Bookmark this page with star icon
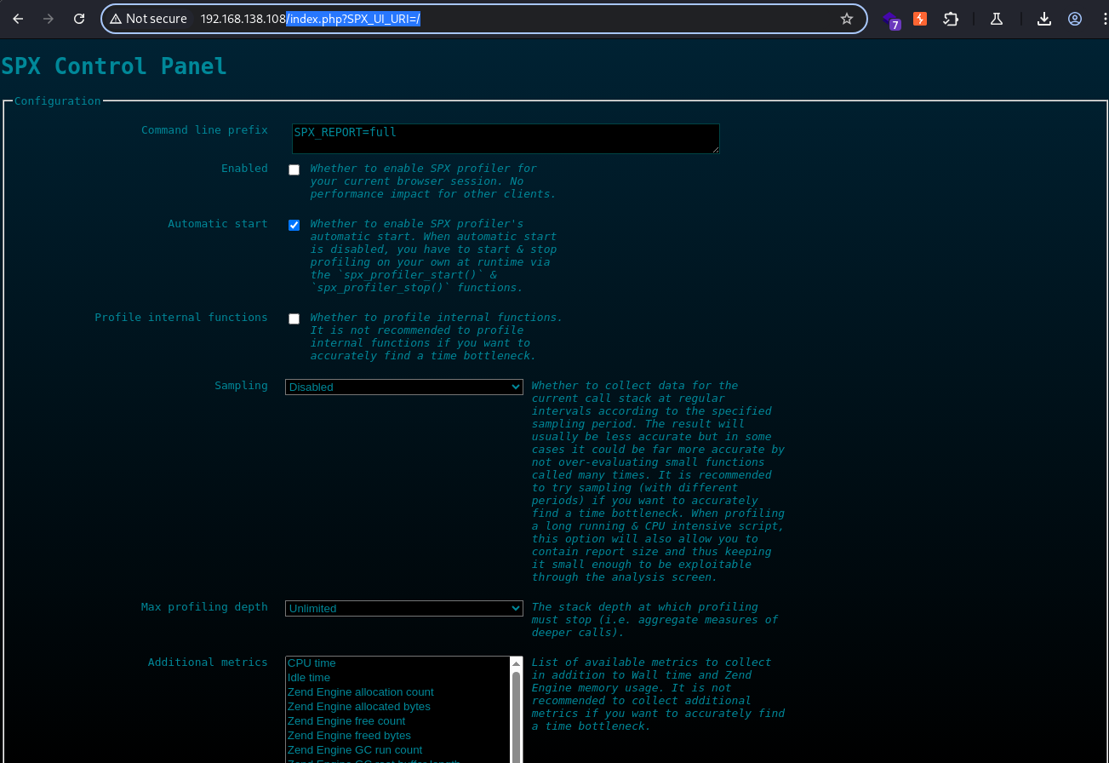The image size is (1109, 763). (846, 19)
